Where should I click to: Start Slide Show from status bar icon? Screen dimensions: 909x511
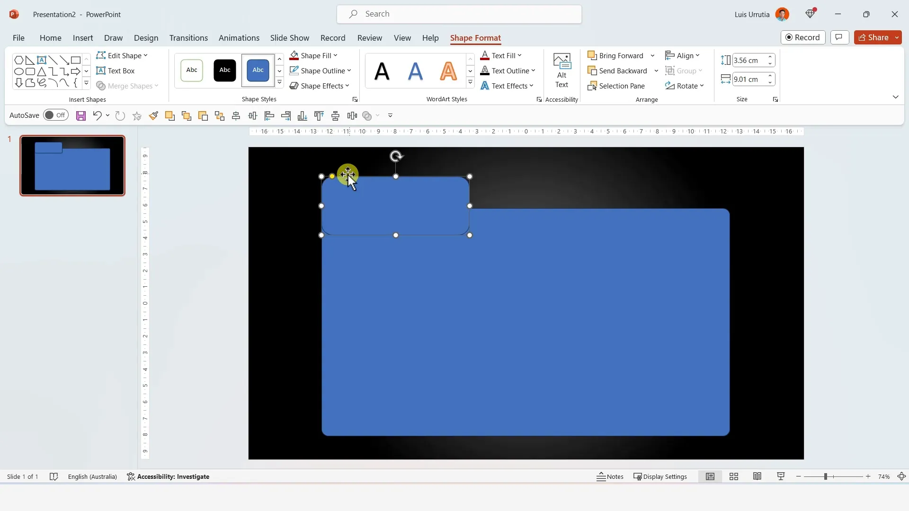coord(781,476)
